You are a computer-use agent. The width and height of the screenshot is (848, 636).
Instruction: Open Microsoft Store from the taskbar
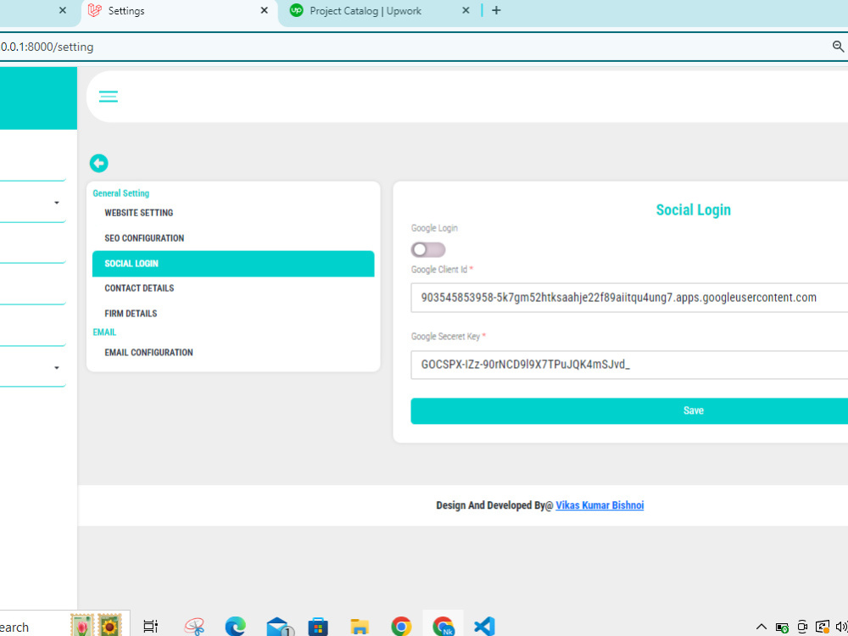pyautogui.click(x=318, y=627)
